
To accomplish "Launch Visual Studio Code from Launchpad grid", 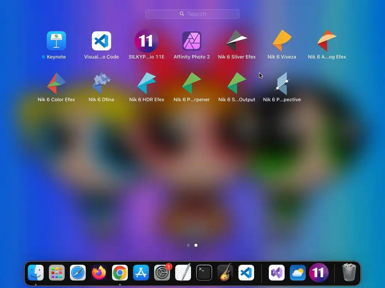I will (x=102, y=40).
